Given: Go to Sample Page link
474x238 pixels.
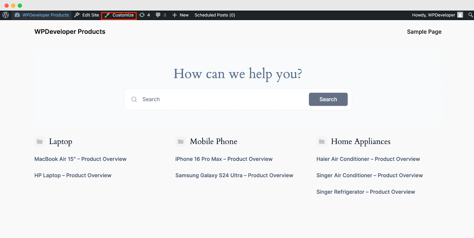Looking at the screenshot, I should [x=424, y=32].
